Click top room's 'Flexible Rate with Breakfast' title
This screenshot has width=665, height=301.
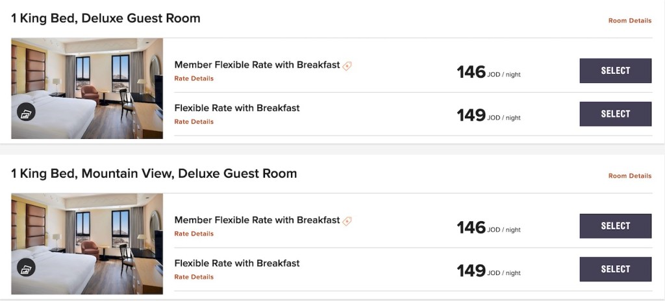click(237, 108)
